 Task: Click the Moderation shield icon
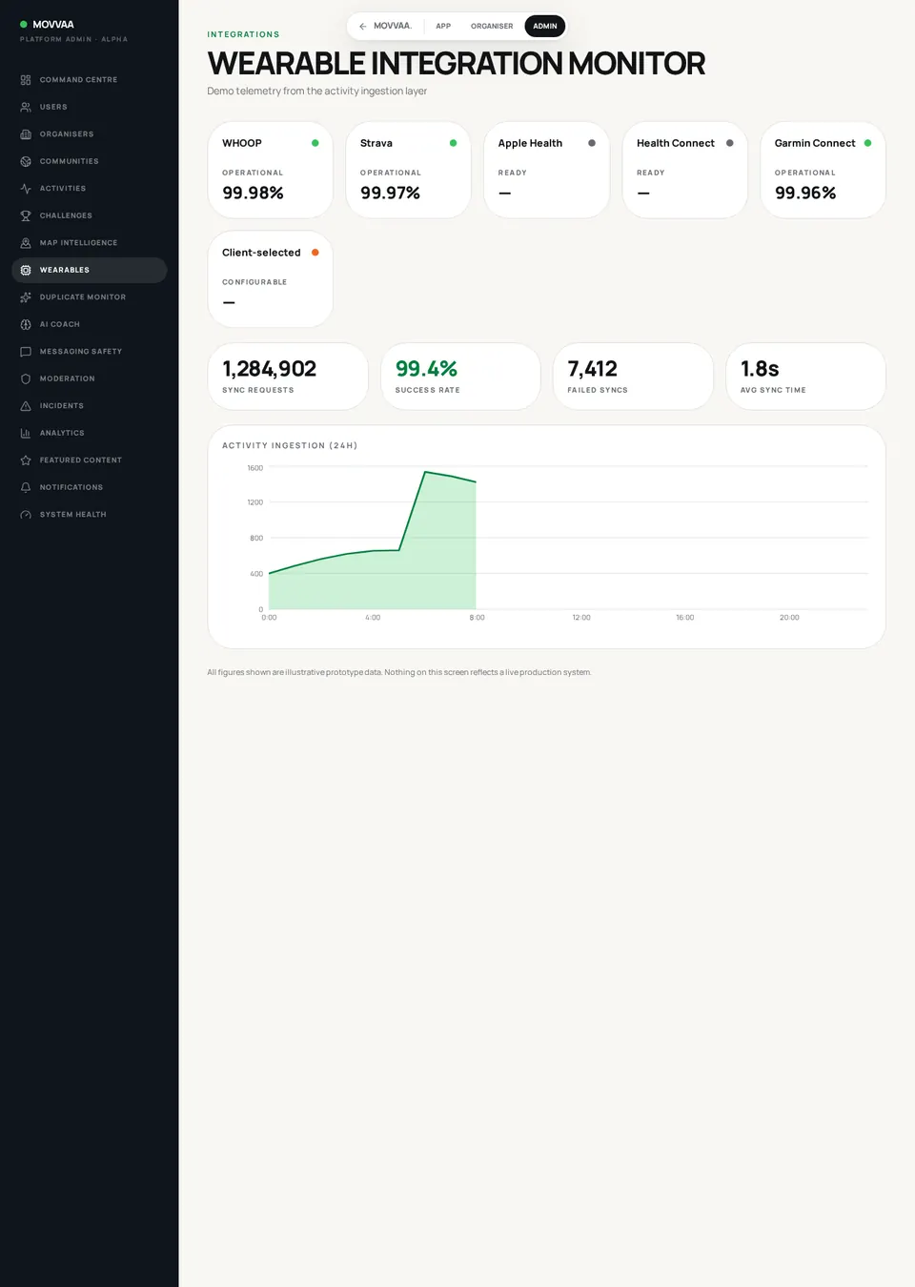26,378
